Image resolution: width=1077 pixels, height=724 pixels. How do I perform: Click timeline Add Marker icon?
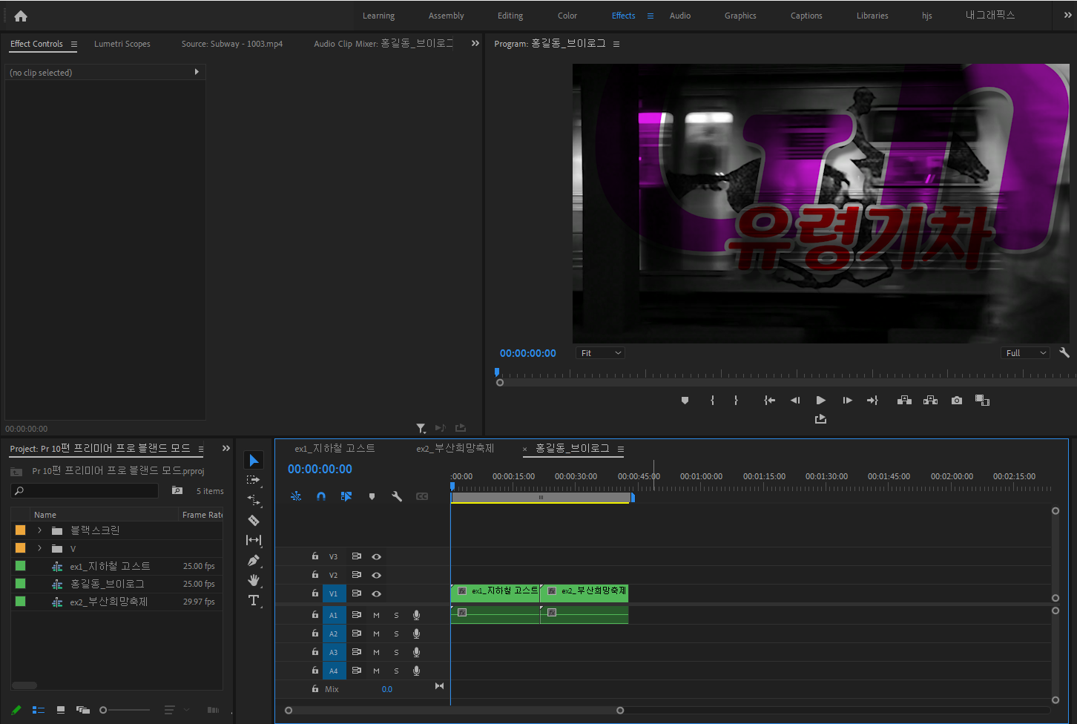coord(372,496)
